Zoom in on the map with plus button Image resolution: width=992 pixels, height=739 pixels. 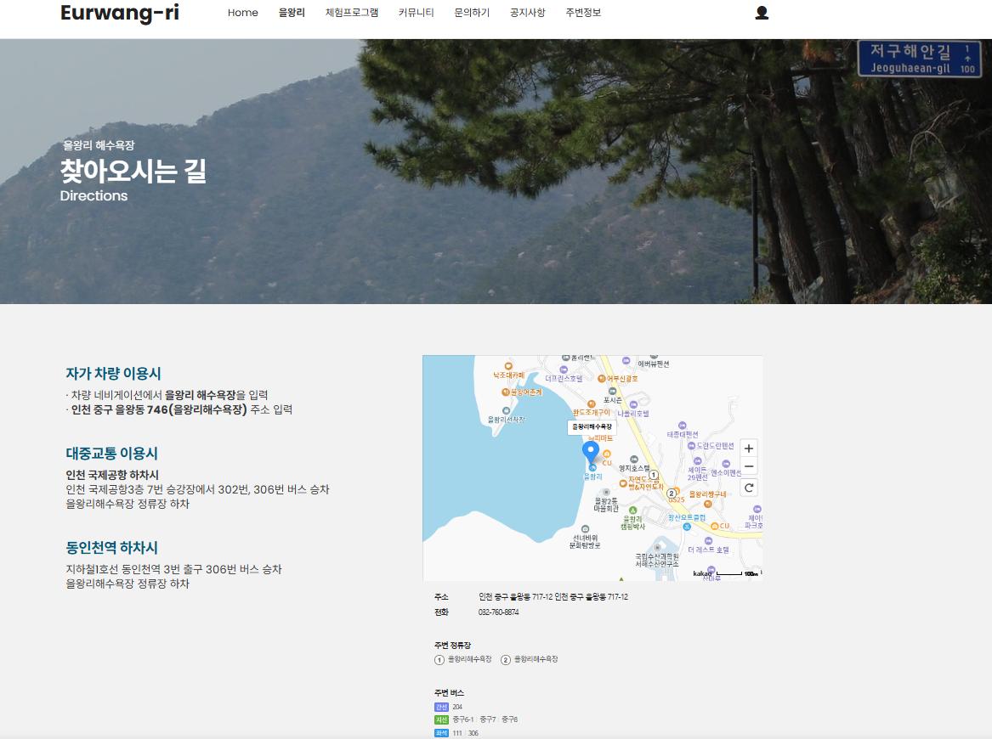[x=748, y=448]
